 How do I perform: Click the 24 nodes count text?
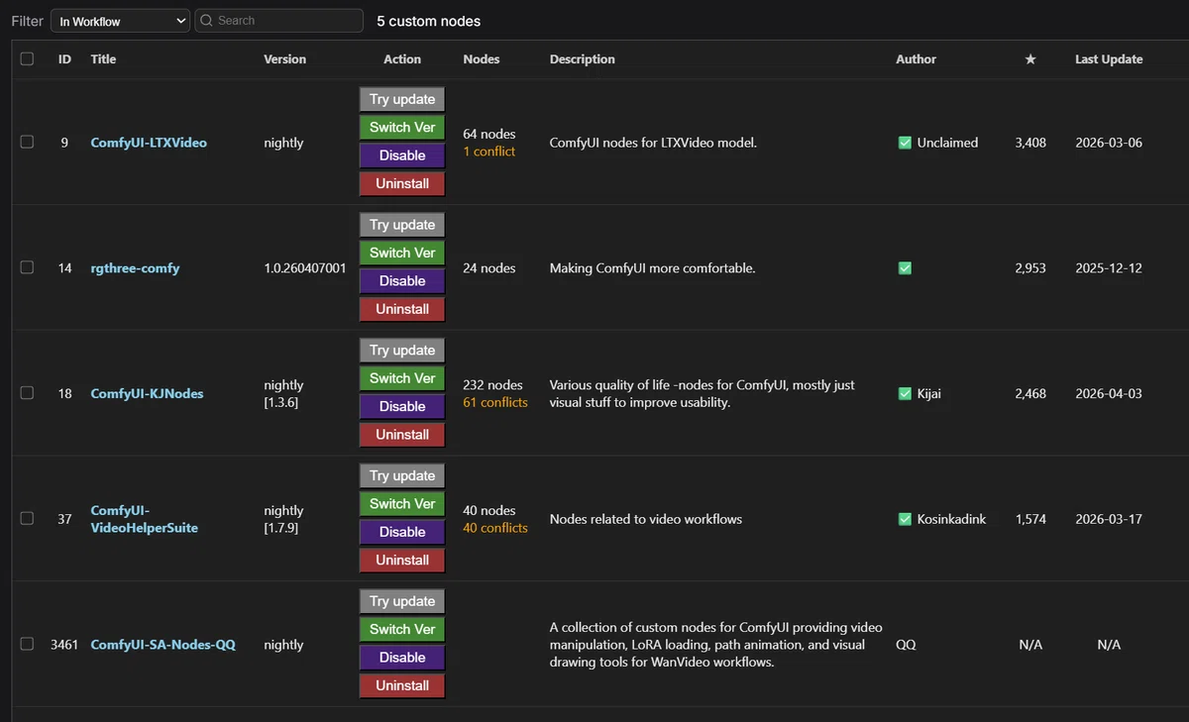(x=489, y=267)
